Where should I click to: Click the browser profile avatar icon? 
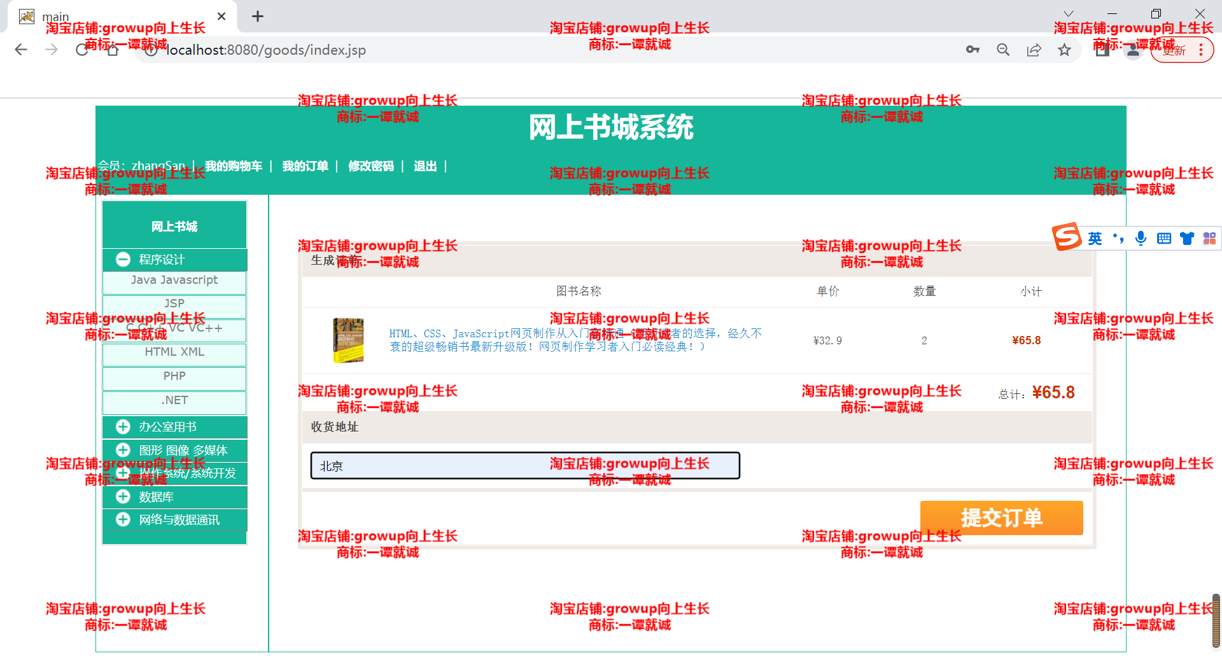click(1132, 50)
